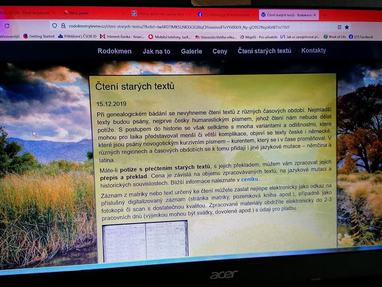Open the parish register book thumbnail
Screen dimensions: 382x287
coord(145,241)
